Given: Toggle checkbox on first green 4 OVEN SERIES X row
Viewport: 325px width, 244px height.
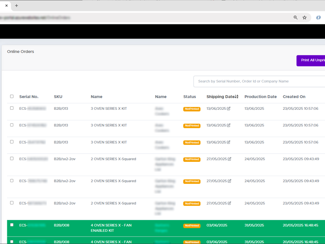Looking at the screenshot, I should tap(12, 225).
